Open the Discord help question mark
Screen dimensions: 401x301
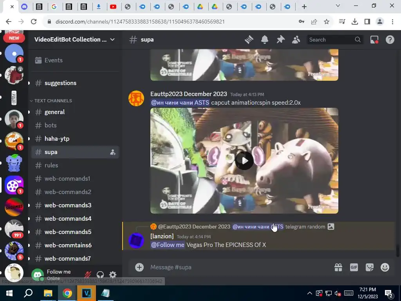pos(390,40)
